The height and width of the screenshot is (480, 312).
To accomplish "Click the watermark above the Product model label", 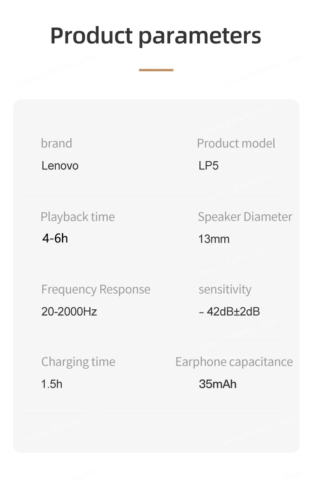I will pos(237,120).
